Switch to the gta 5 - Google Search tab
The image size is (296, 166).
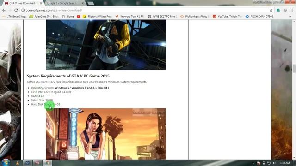tap(64, 3)
